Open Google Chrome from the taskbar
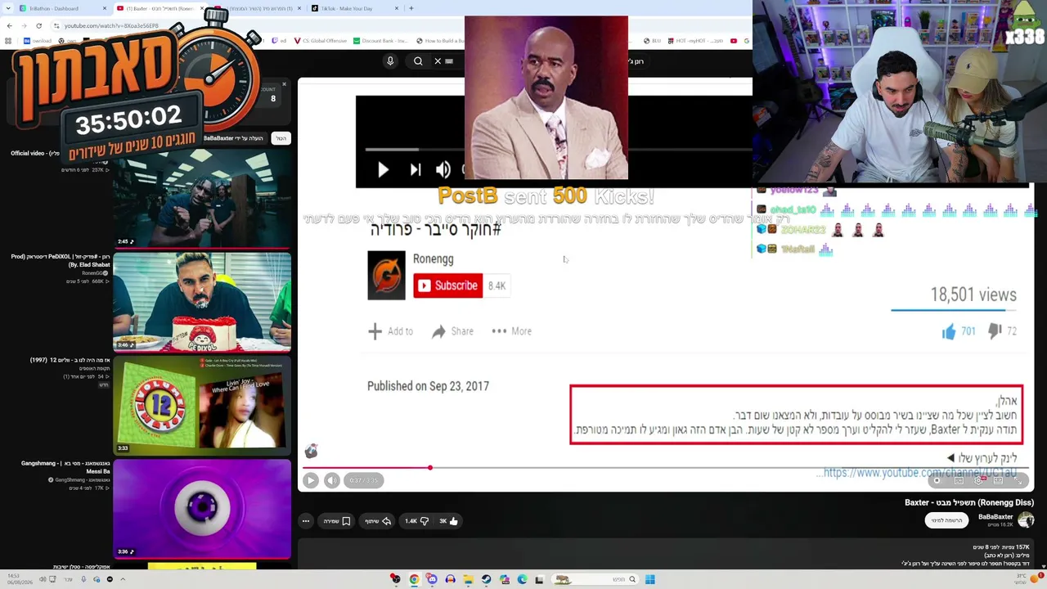This screenshot has width=1047, height=589. [414, 579]
